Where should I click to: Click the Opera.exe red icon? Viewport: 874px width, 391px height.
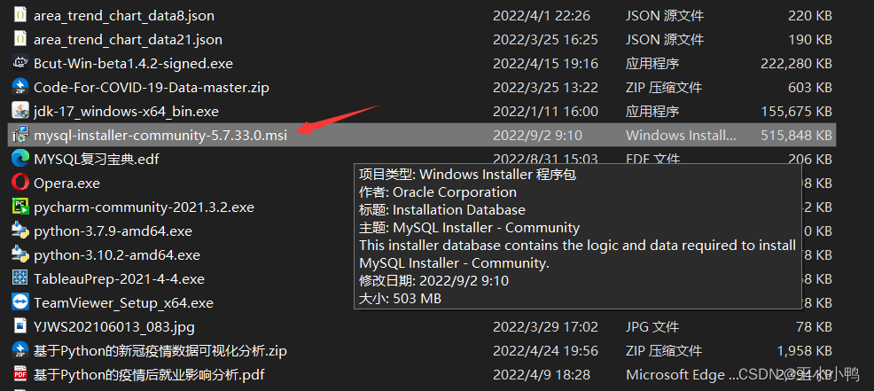[20, 183]
